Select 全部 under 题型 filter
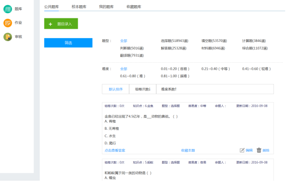Viewport: 289px width, 184px height. click(x=124, y=41)
